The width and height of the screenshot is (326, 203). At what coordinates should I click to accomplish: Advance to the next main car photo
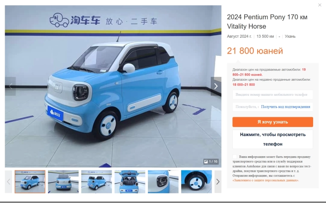coord(216,86)
